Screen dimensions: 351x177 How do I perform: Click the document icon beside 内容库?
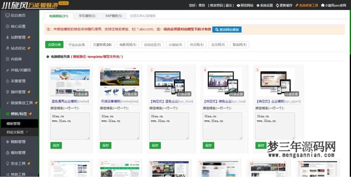[x=8, y=59]
